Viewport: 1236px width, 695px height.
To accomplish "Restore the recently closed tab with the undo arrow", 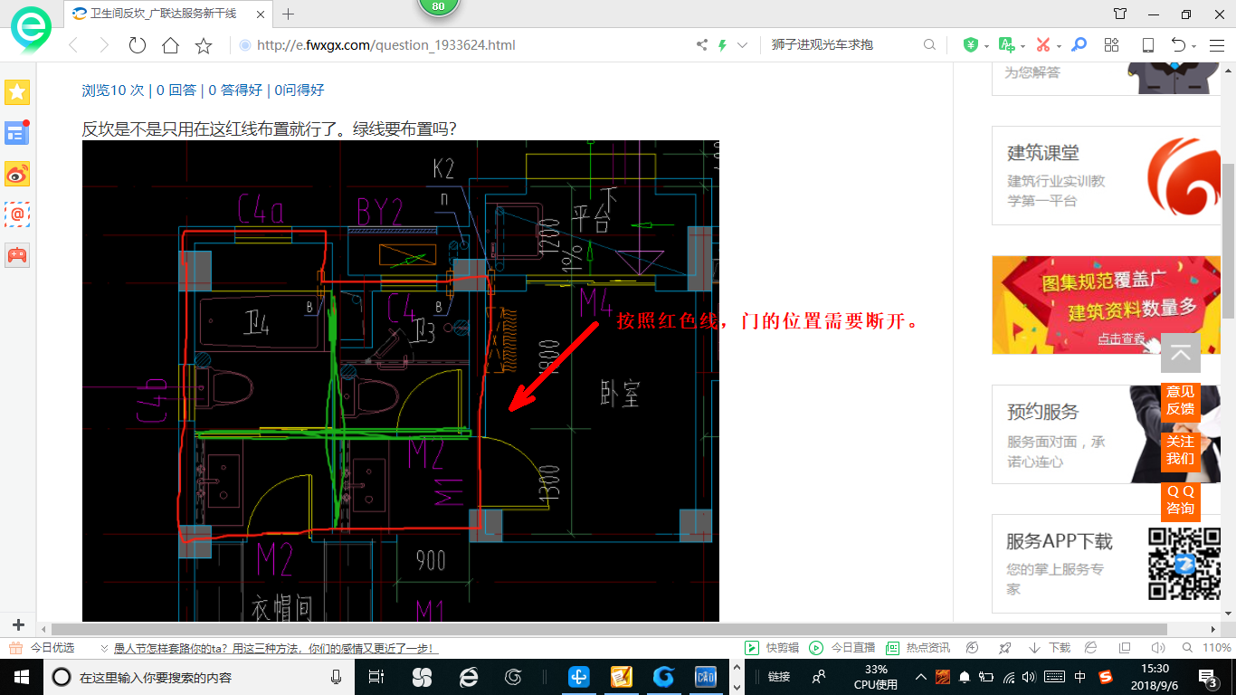I will point(1178,45).
